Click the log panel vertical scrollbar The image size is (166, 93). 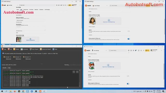[80, 78]
